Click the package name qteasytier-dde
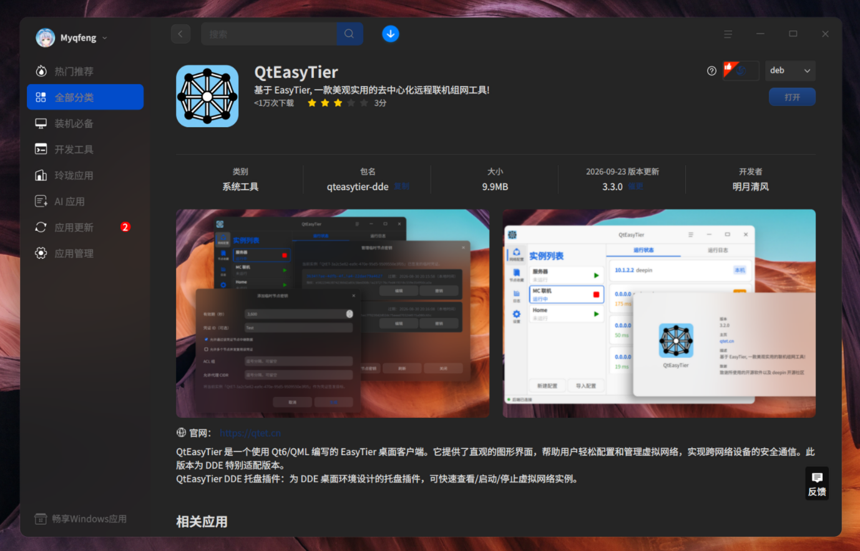The width and height of the screenshot is (860, 551). point(358,186)
